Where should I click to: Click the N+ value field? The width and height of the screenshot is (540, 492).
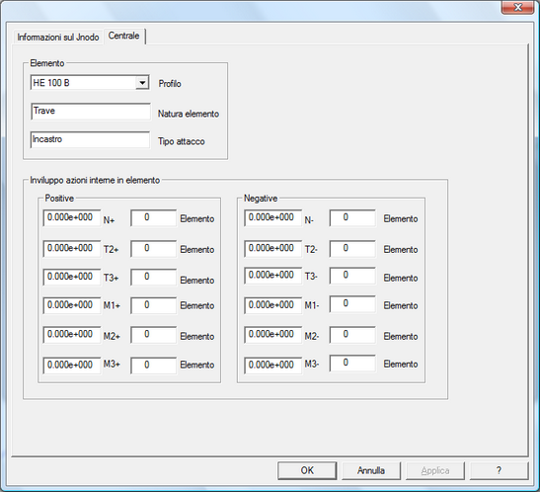[72, 217]
